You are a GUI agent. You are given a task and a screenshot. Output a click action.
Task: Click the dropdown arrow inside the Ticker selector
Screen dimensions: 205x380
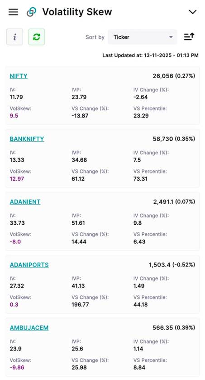tap(171, 37)
